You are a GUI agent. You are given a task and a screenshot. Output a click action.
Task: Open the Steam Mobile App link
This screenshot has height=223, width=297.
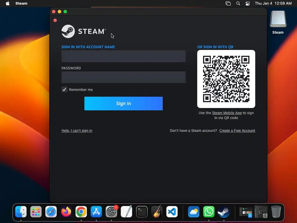pos(227,113)
